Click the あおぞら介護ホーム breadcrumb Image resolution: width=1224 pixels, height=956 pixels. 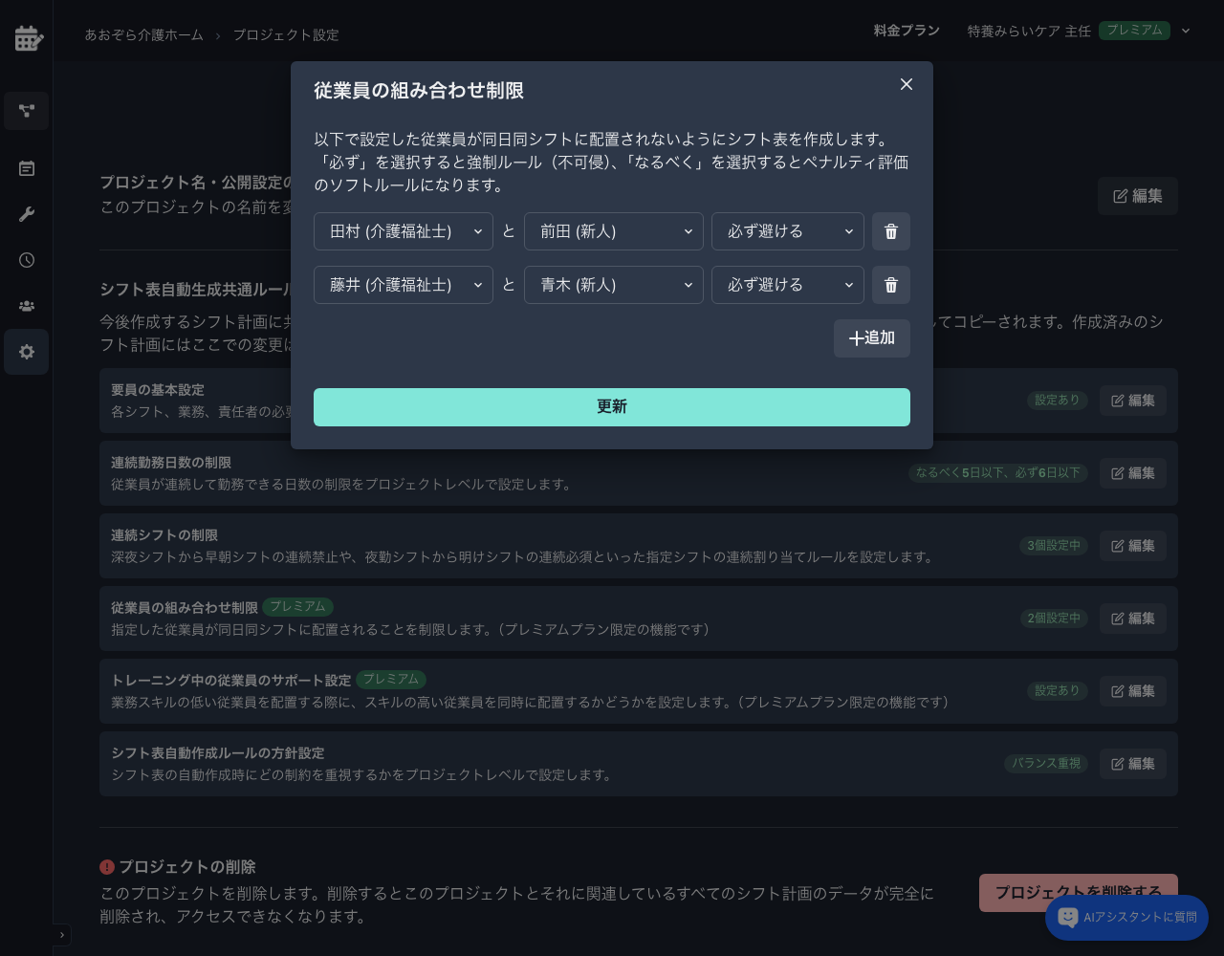tap(143, 34)
